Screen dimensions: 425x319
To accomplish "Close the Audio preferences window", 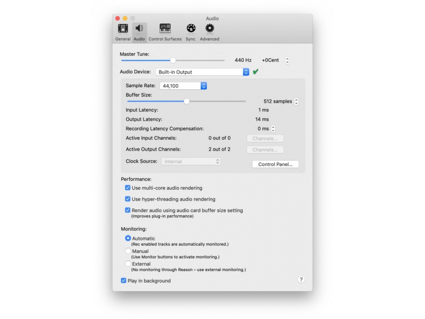I will (117, 18).
